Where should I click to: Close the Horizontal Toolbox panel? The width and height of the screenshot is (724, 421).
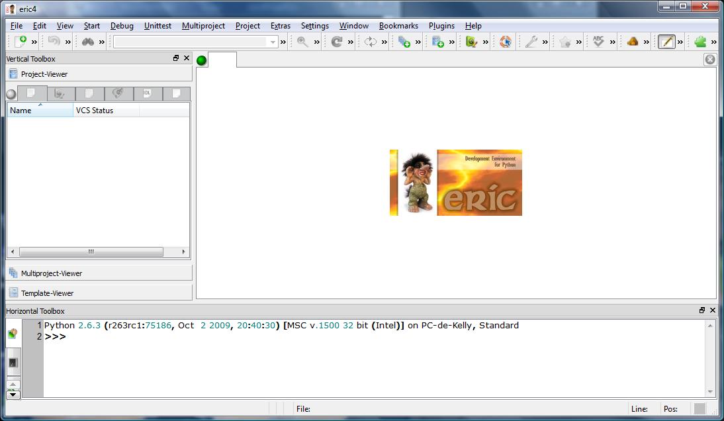click(713, 310)
